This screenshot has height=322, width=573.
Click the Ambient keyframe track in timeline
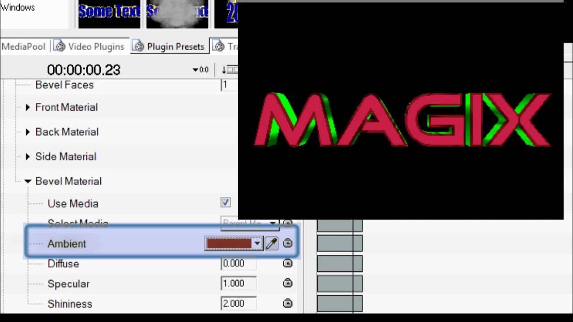(339, 244)
